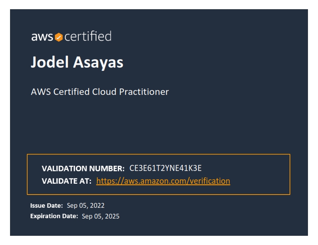Click the 'VALIDATION NUMBER:' label
This screenshot has width=318, height=245.
pos(83,169)
